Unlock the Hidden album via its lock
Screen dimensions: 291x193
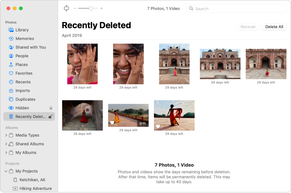(x=51, y=108)
